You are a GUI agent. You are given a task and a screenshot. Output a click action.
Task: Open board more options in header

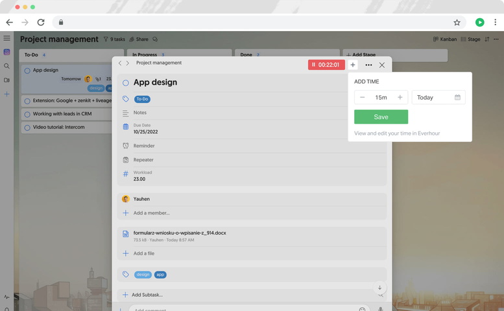click(496, 39)
